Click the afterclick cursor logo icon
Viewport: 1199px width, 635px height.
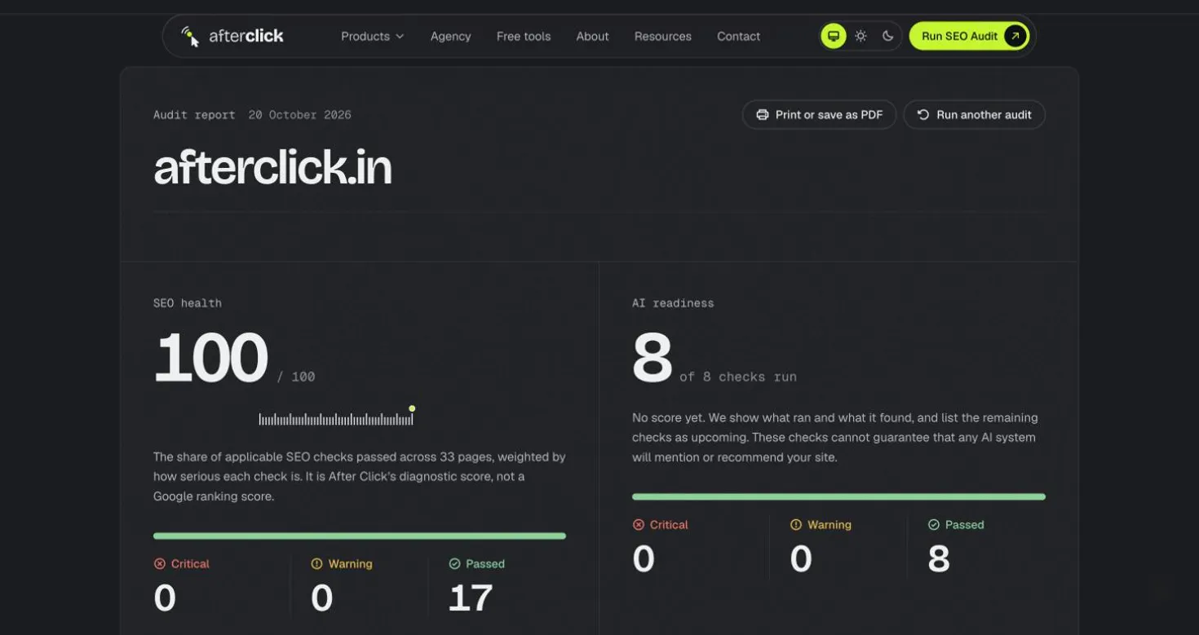(x=190, y=36)
